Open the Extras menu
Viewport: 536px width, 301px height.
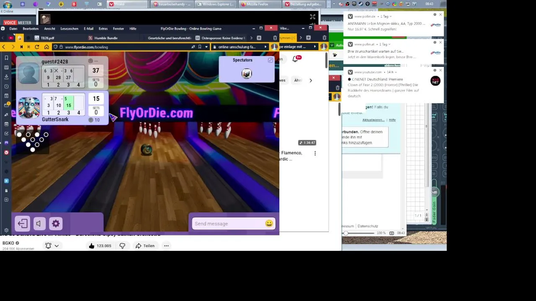tap(103, 28)
